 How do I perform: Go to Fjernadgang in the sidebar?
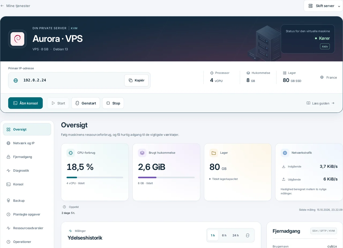pyautogui.click(x=27, y=157)
